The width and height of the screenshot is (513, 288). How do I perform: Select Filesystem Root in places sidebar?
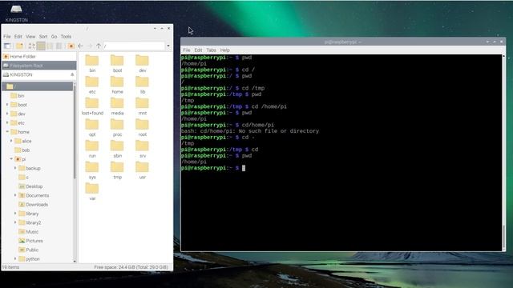pyautogui.click(x=39, y=66)
